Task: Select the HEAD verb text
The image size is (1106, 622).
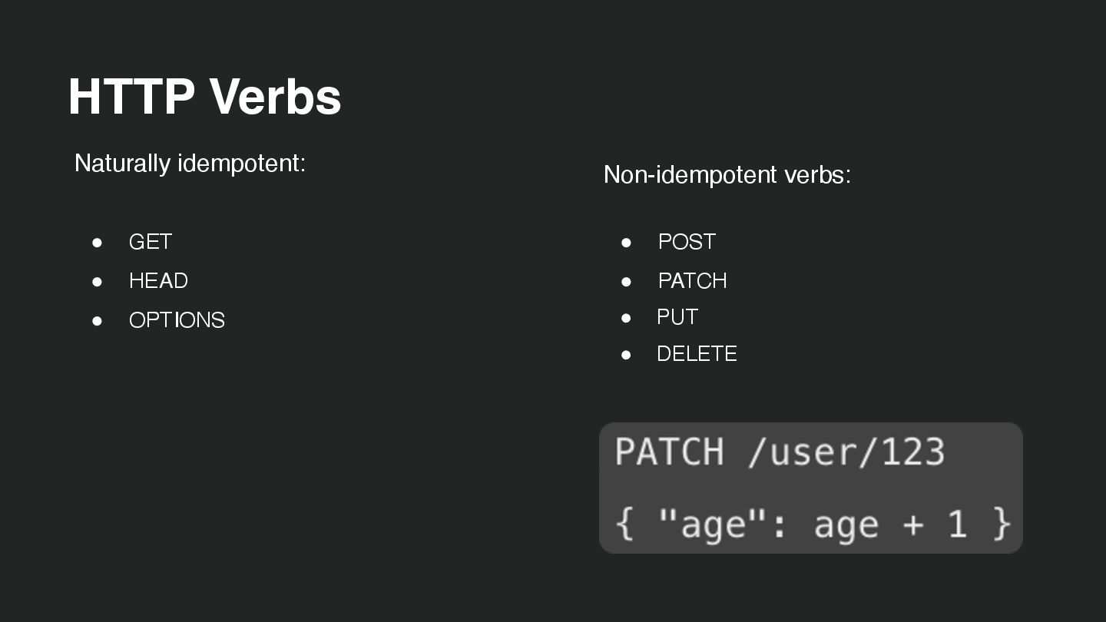Action: click(158, 281)
